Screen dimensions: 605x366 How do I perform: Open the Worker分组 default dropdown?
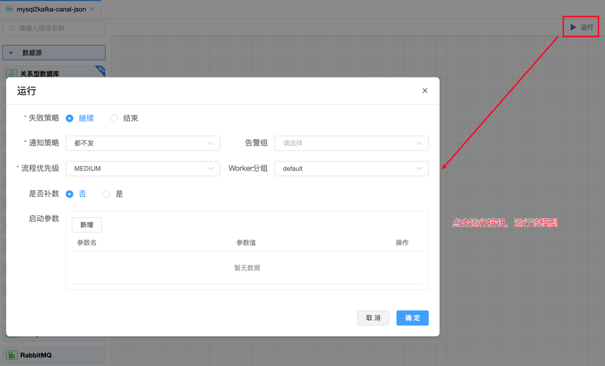pos(351,168)
